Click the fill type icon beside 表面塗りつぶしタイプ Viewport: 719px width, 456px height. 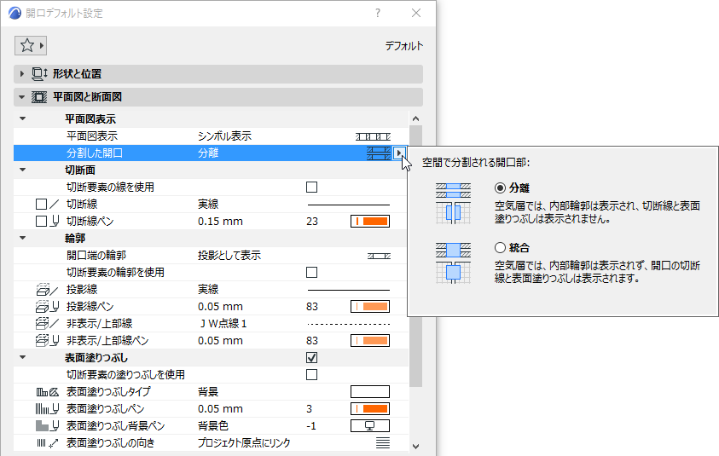click(x=47, y=392)
